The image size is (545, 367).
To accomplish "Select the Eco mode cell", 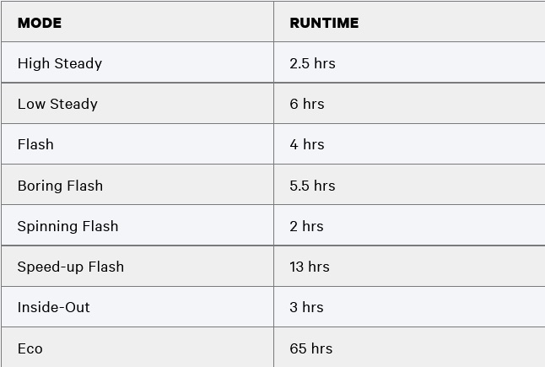I will tap(138, 348).
